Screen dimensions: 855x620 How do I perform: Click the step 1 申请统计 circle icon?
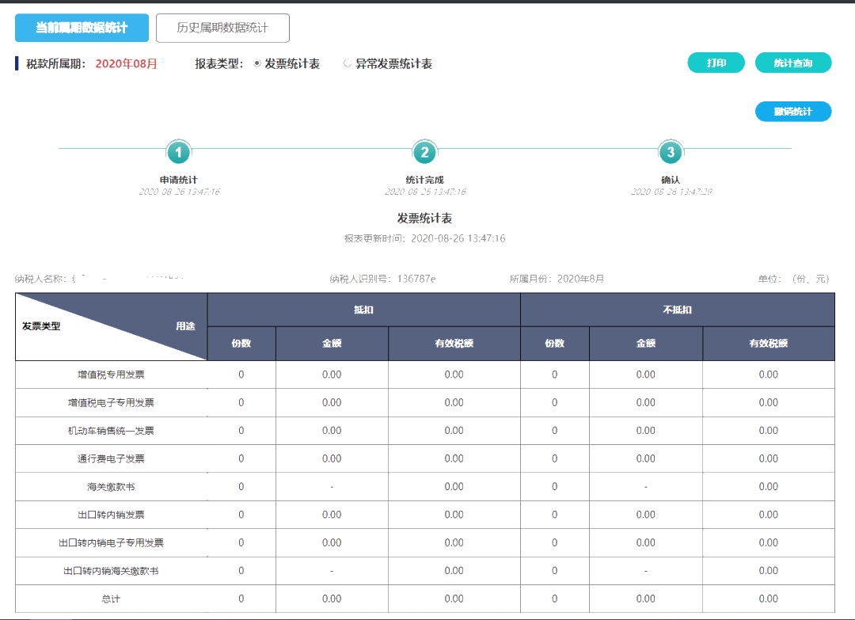tap(177, 153)
